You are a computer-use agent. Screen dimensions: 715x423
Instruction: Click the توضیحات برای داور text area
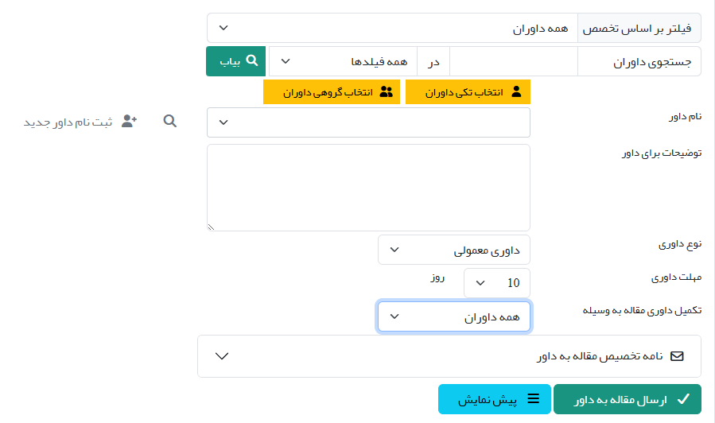pos(368,188)
